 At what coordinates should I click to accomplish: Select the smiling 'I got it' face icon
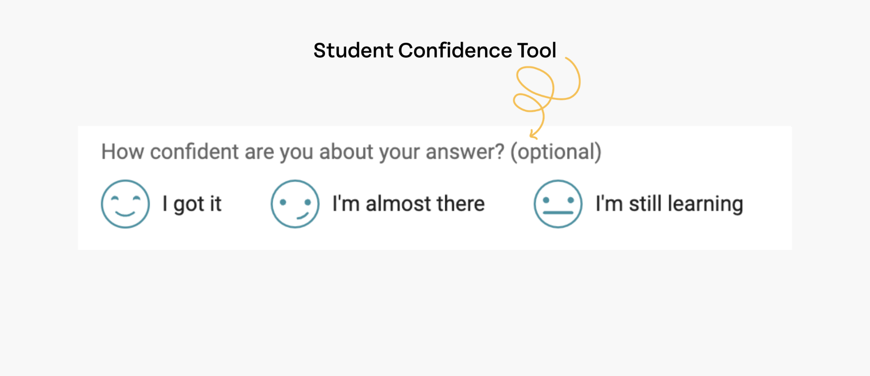125,204
